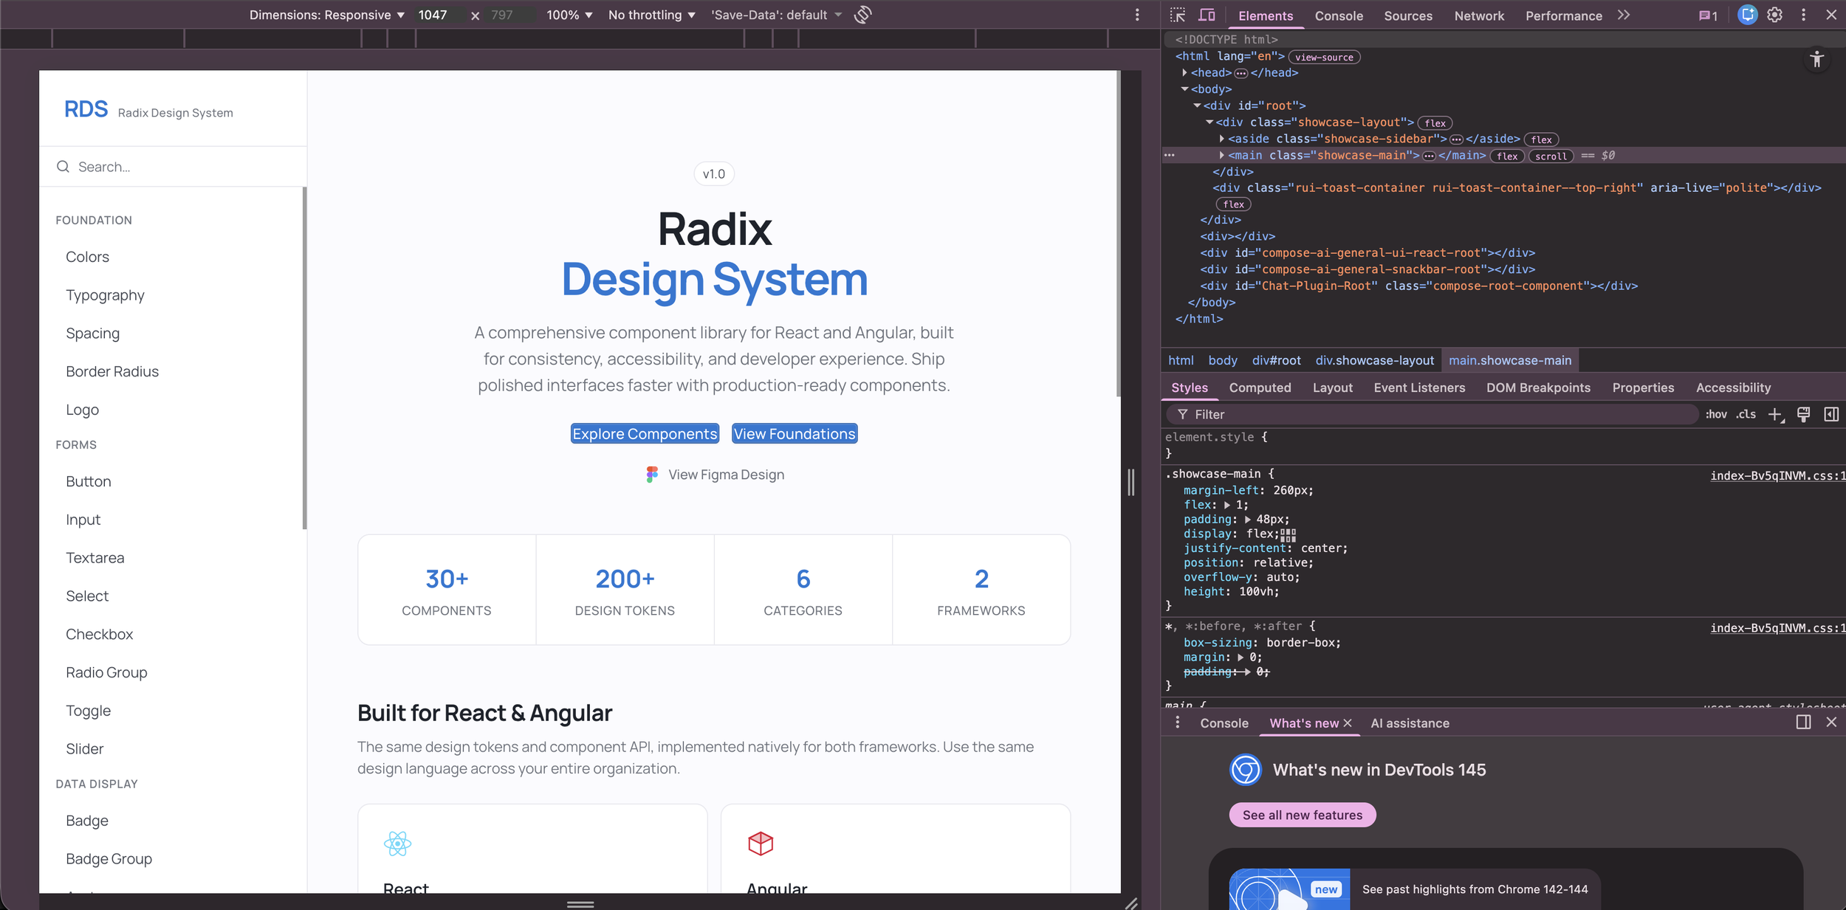Click the new style rule plus icon
The image size is (1846, 910).
tap(1776, 415)
